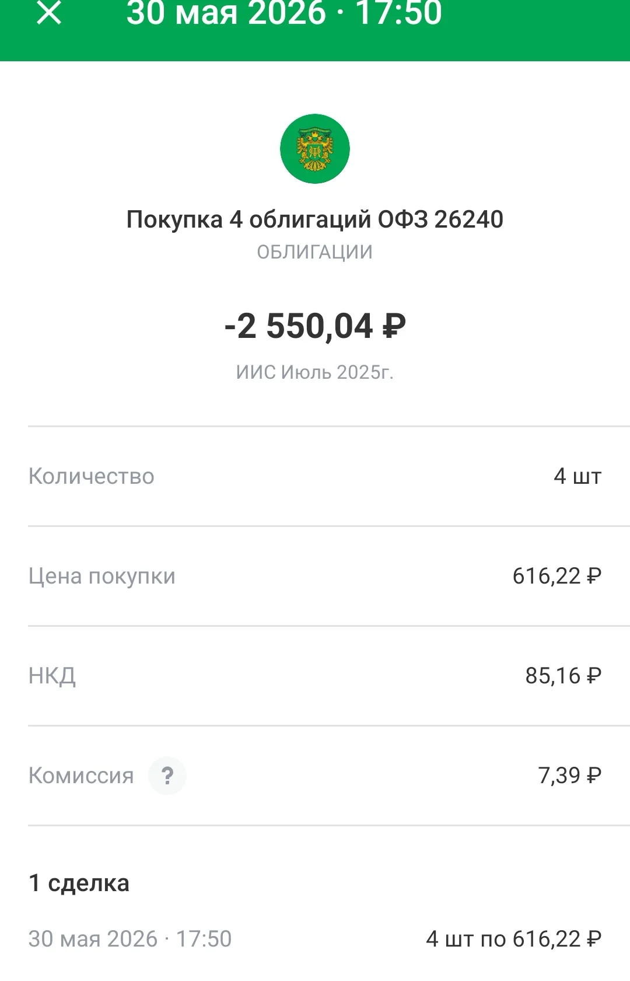
Task: Tap the 1 сделка section heading
Action: click(x=79, y=883)
